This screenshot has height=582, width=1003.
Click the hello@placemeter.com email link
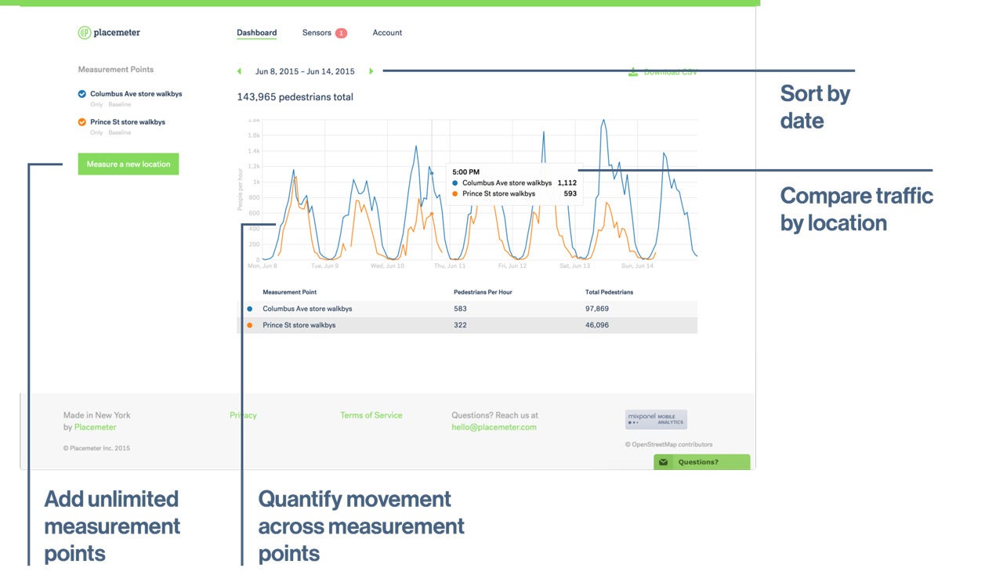tap(494, 428)
